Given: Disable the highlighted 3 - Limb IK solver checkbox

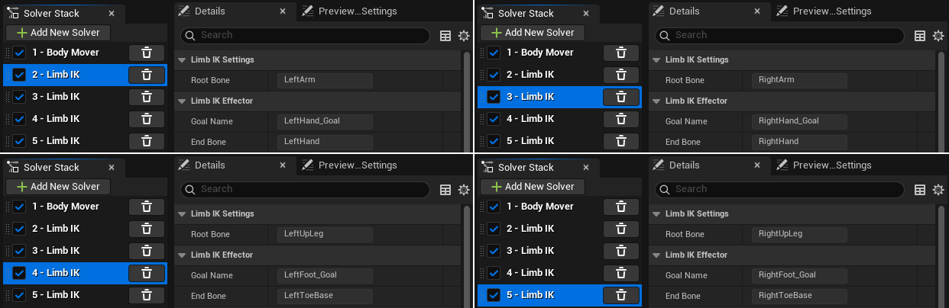Looking at the screenshot, I should click(x=494, y=97).
